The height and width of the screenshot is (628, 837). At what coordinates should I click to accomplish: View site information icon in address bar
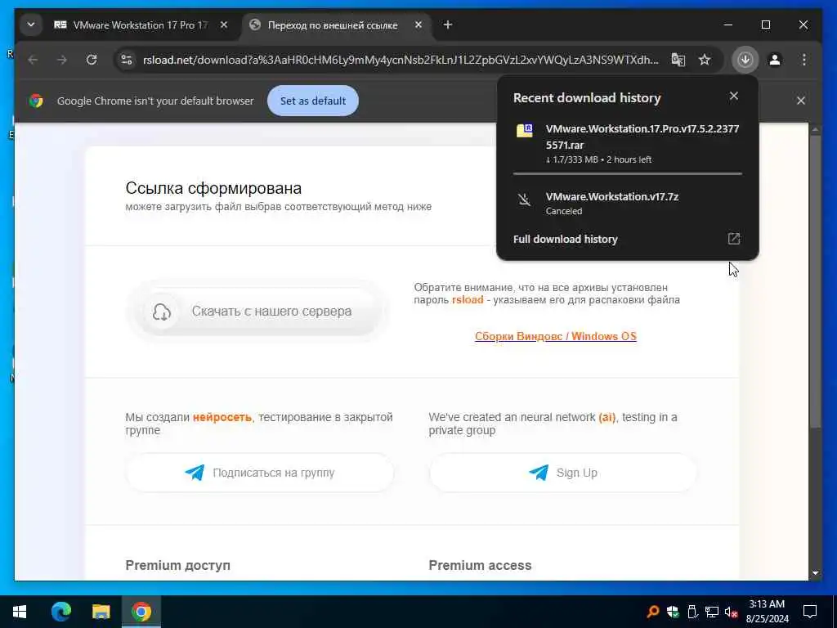127,60
